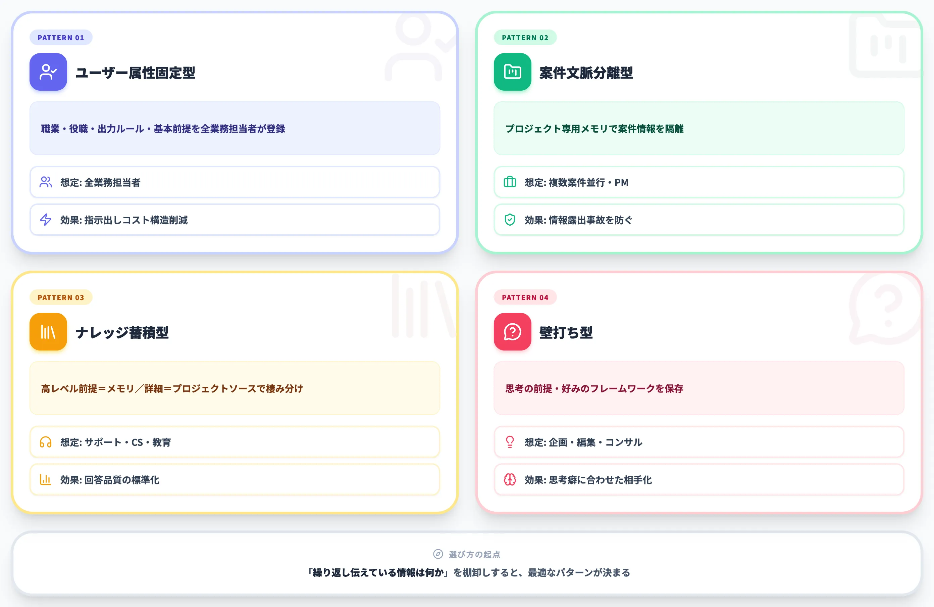Click the bar chart icon beside 回答品質の標準化
Screen dimensions: 934x607
46,480
